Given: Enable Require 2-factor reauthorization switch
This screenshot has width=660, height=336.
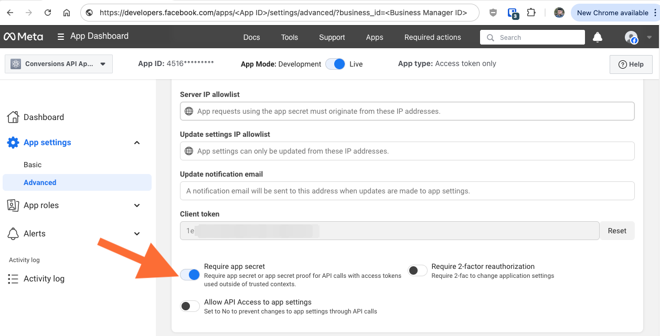Looking at the screenshot, I should (x=418, y=270).
